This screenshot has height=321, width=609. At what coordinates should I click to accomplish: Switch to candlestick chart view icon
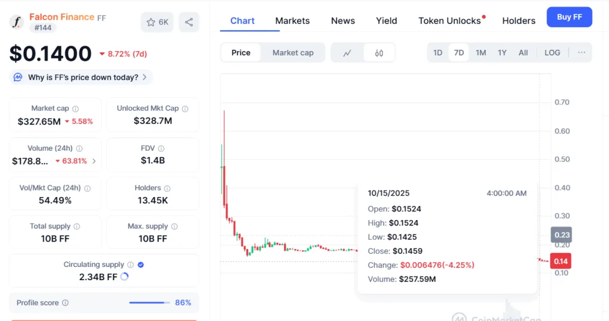click(x=379, y=53)
